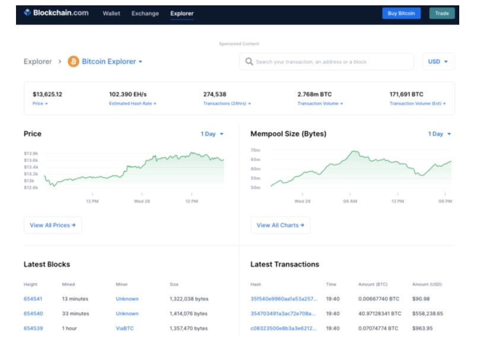Click the 40.97128341 BTC amount
The width and height of the screenshot is (480, 345).
coord(380,314)
